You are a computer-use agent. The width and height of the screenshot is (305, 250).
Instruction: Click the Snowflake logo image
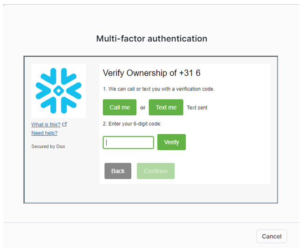pos(59,91)
